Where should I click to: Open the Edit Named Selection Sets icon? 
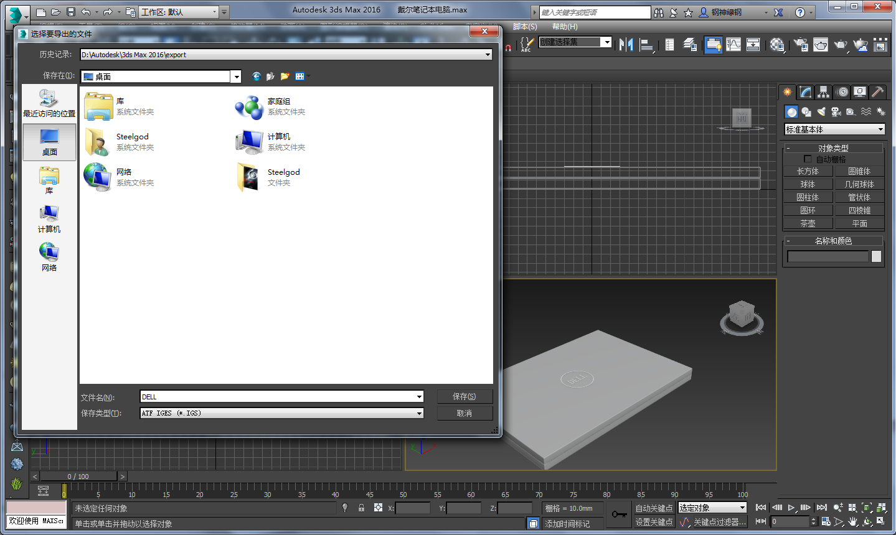tap(527, 44)
